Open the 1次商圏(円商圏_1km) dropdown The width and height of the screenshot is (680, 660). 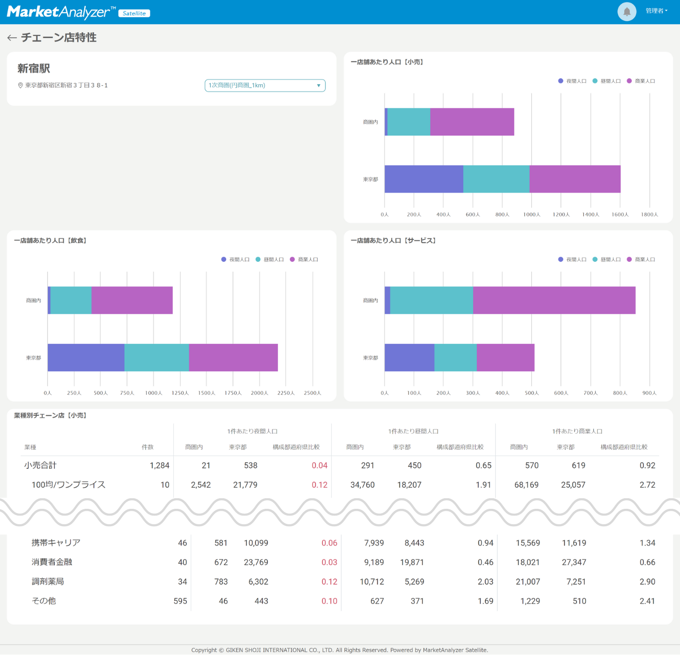265,86
